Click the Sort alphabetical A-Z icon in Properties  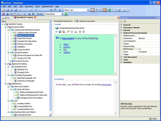[x=125, y=21]
